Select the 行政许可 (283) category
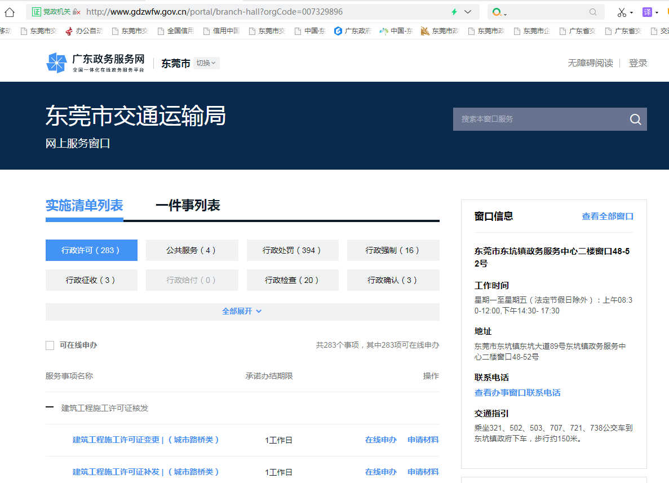 click(91, 250)
